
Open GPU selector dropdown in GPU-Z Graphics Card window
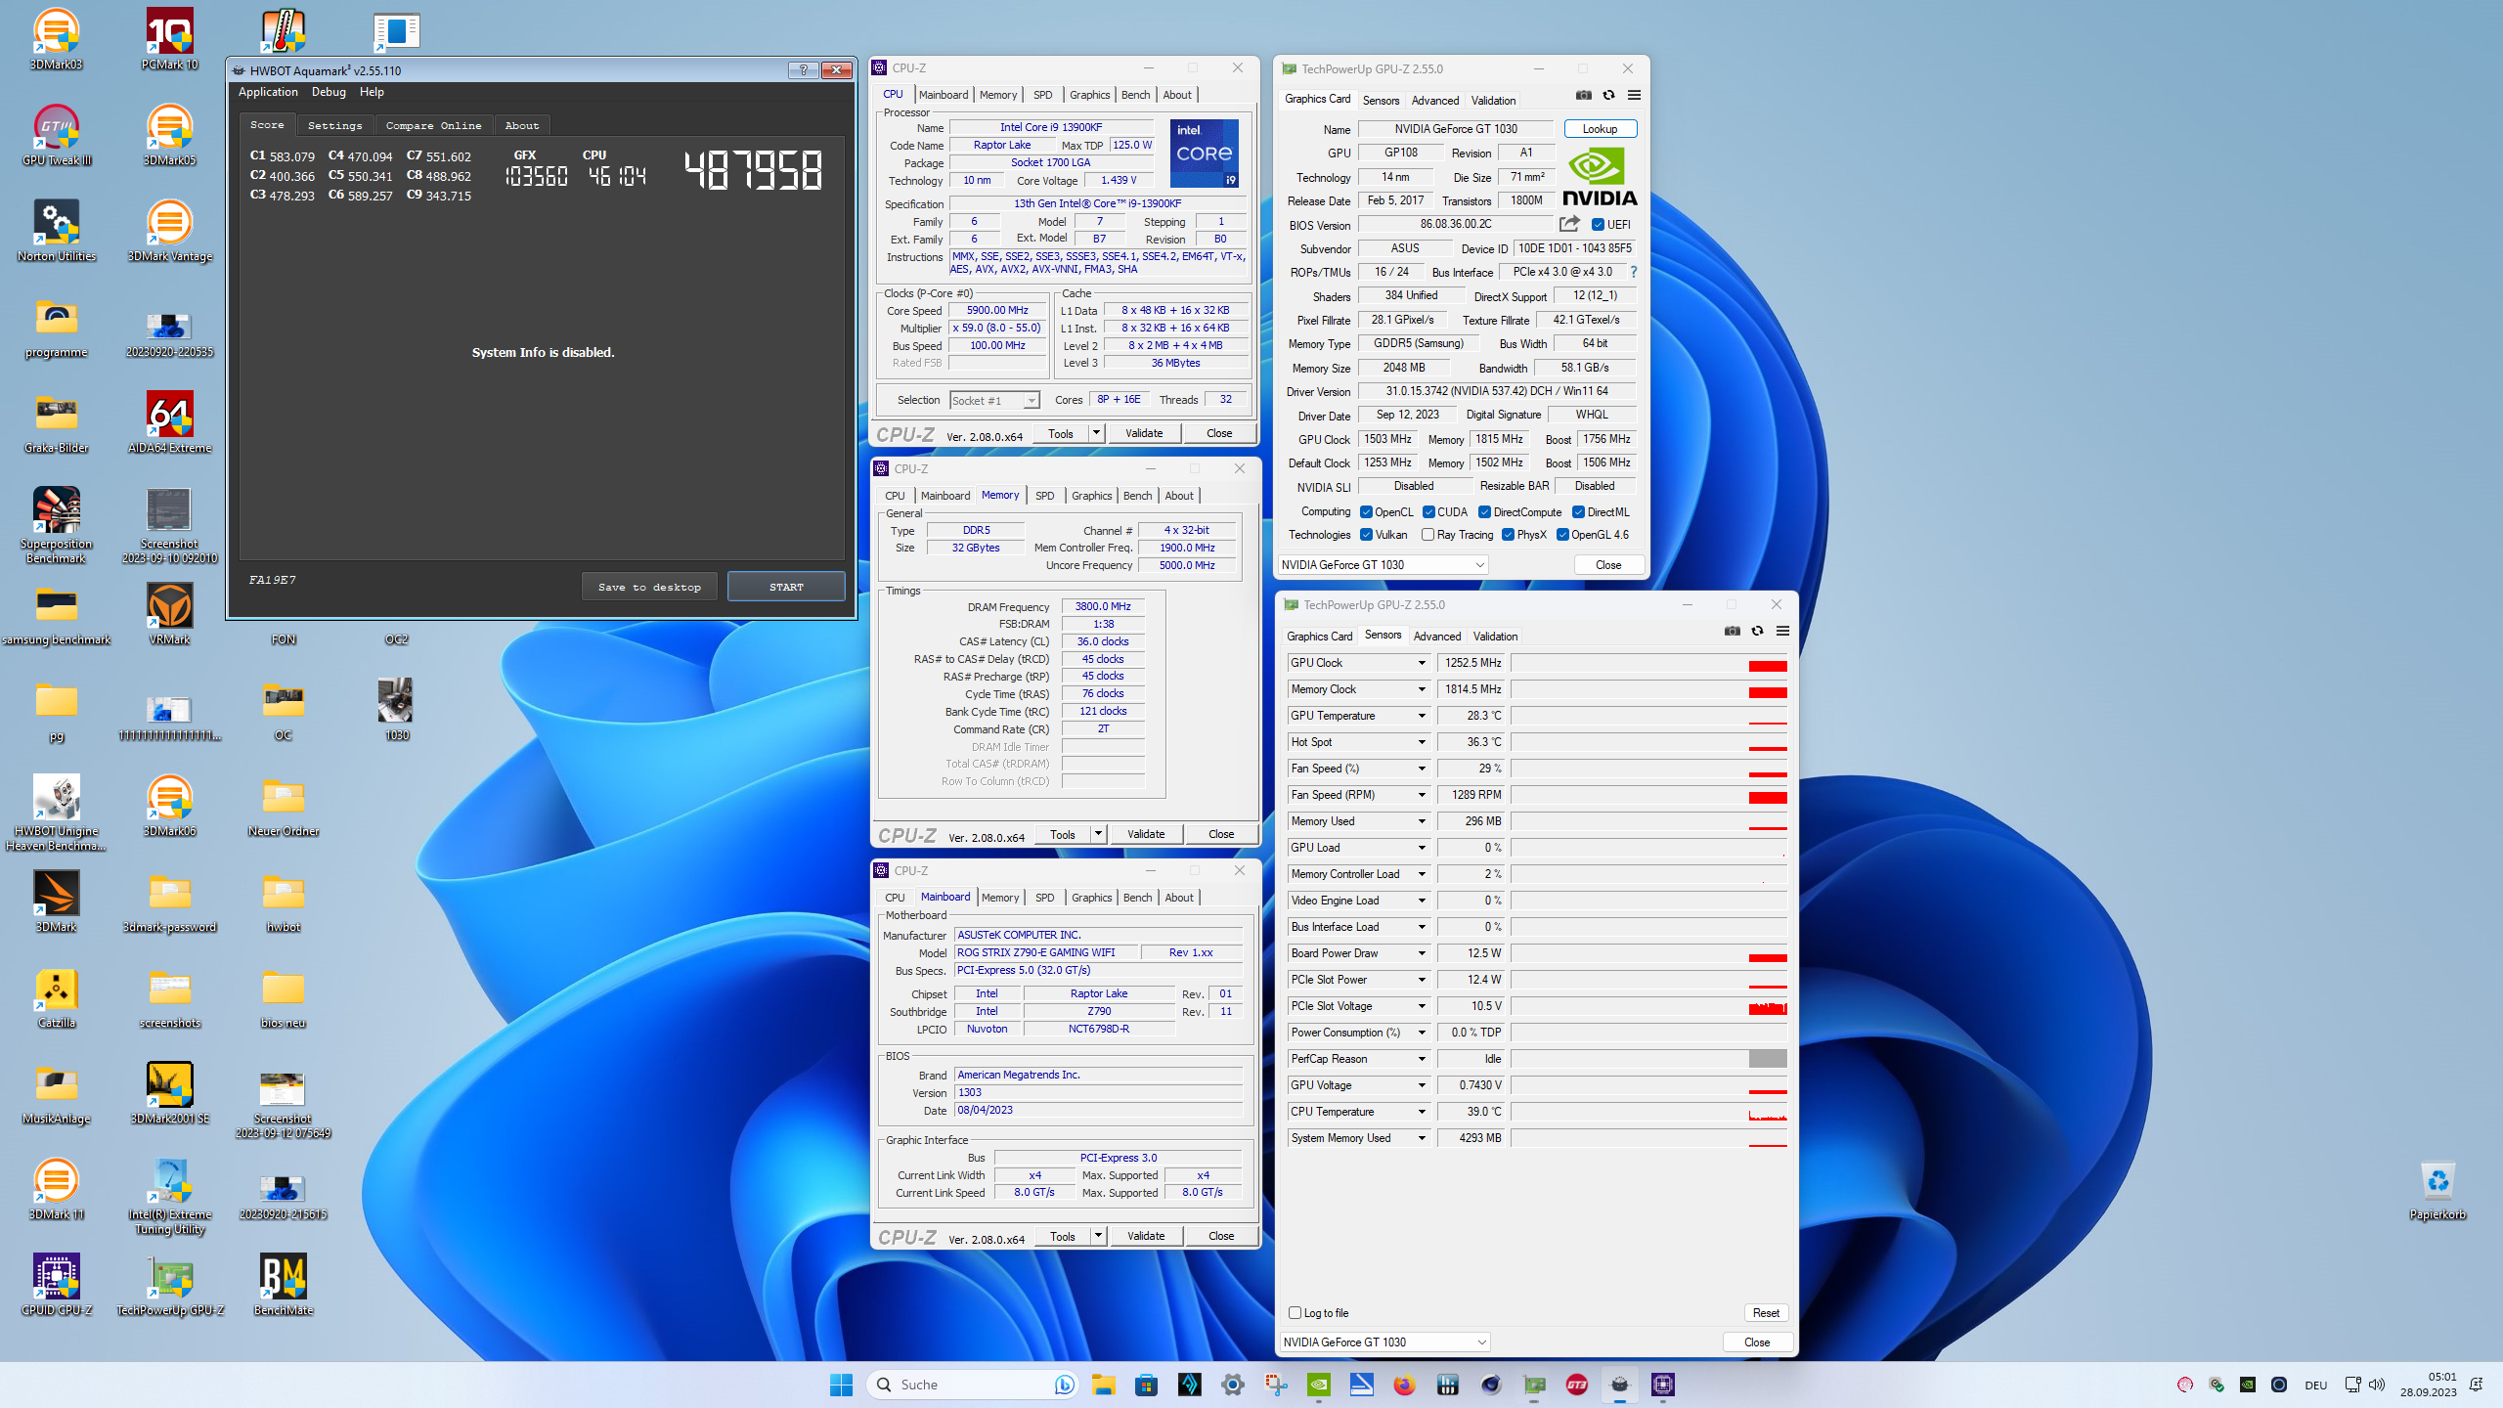click(1383, 565)
